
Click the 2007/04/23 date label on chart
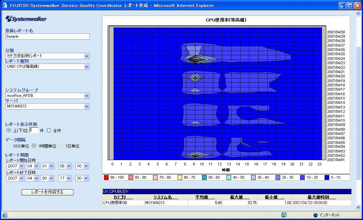pos(336,63)
